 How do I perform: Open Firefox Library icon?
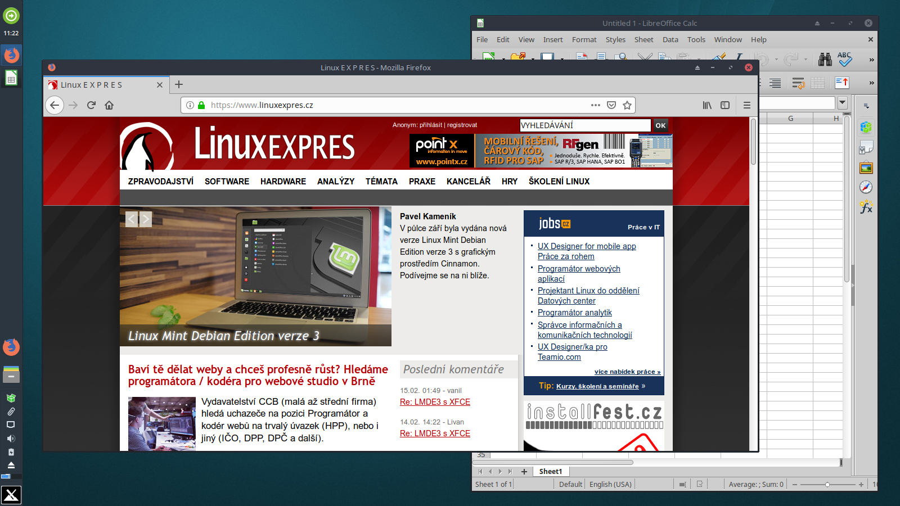[707, 105]
